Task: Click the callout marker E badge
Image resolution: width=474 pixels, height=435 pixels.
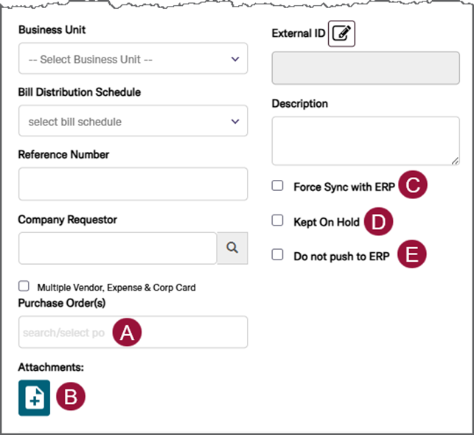Action: 412,254
